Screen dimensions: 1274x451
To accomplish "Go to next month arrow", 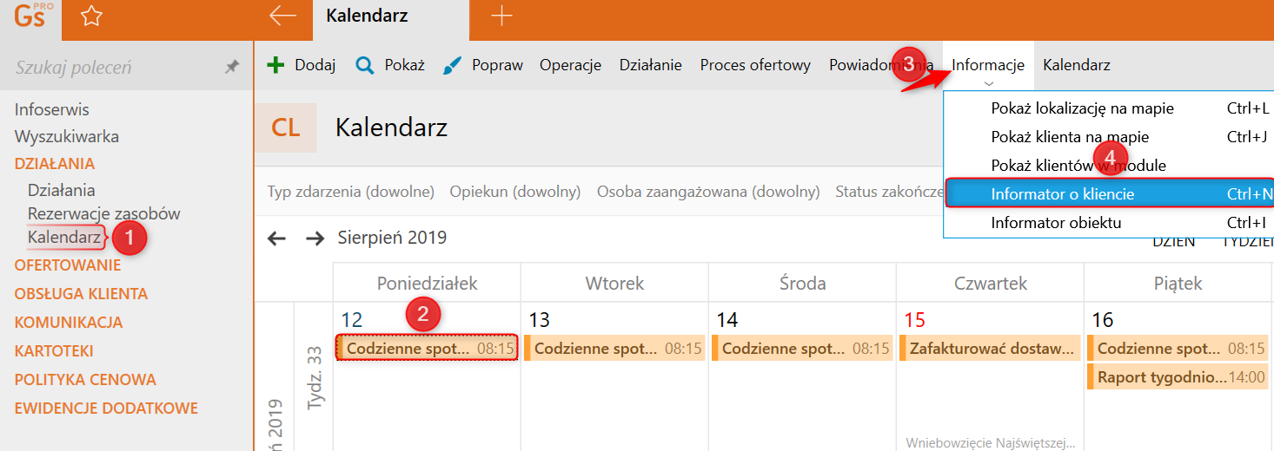I will pyautogui.click(x=315, y=239).
